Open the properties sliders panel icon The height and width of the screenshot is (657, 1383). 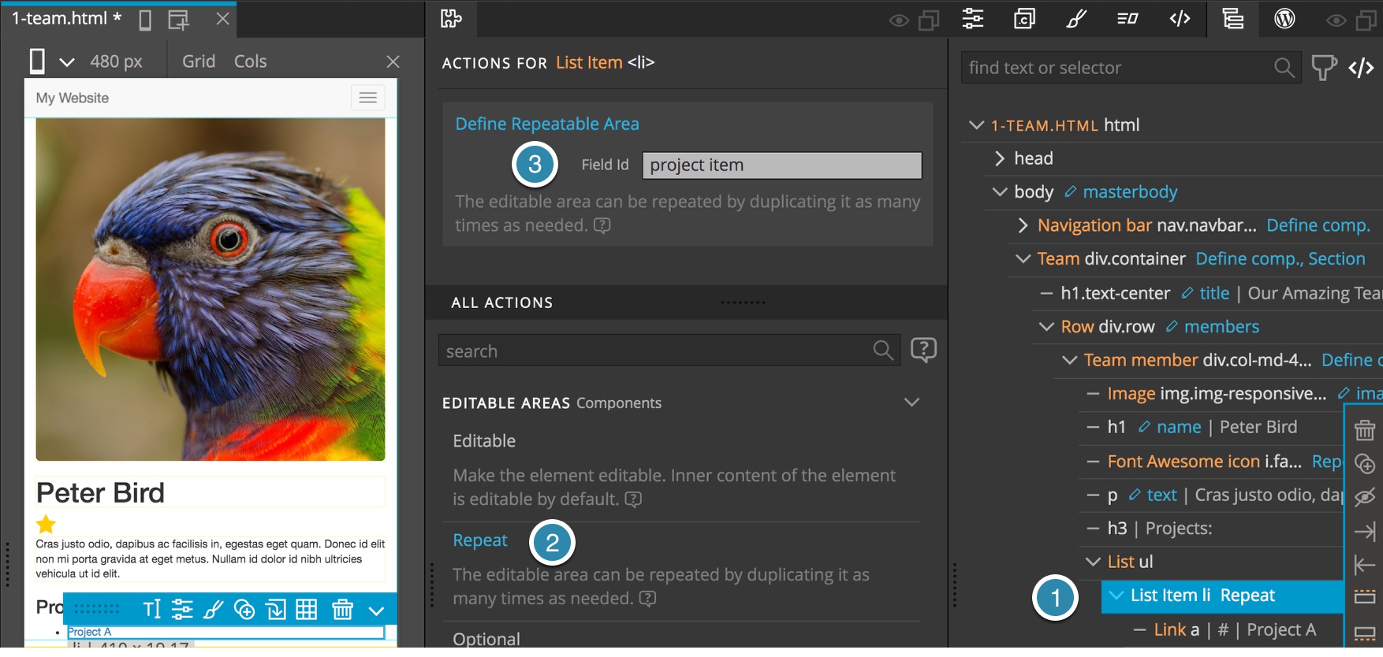pyautogui.click(x=973, y=19)
